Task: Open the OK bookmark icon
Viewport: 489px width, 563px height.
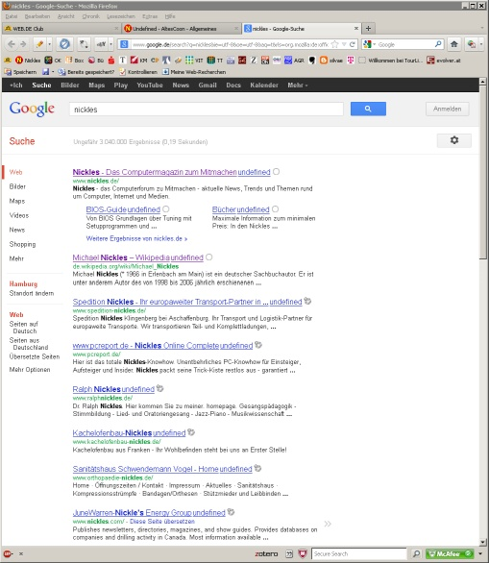Action: click(x=53, y=61)
